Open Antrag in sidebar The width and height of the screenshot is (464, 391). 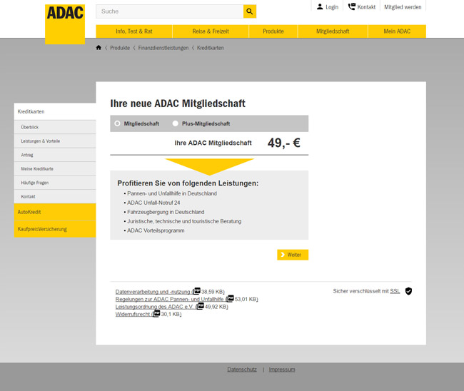(x=55, y=155)
